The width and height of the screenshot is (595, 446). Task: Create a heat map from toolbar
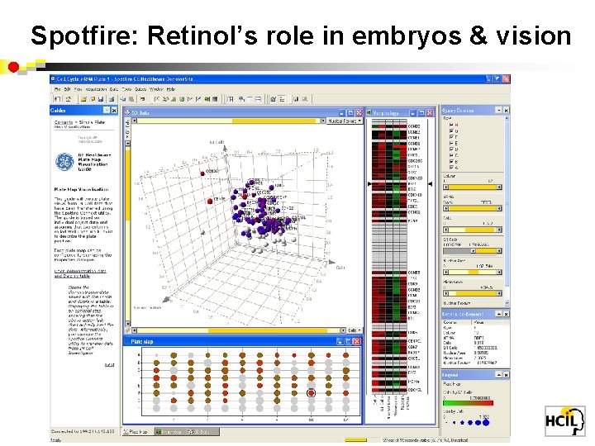pyautogui.click(x=207, y=99)
